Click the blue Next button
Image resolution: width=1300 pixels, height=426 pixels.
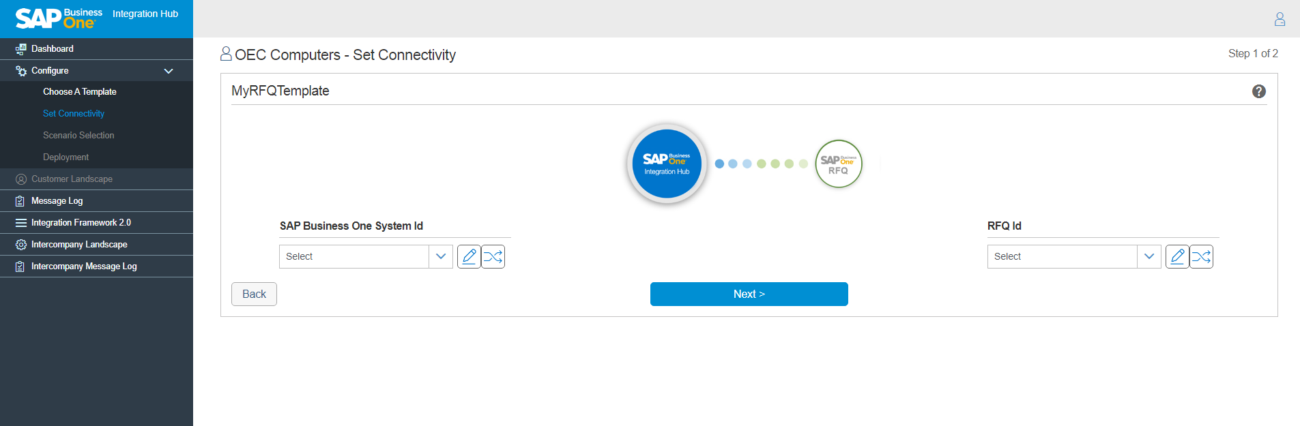(x=749, y=294)
